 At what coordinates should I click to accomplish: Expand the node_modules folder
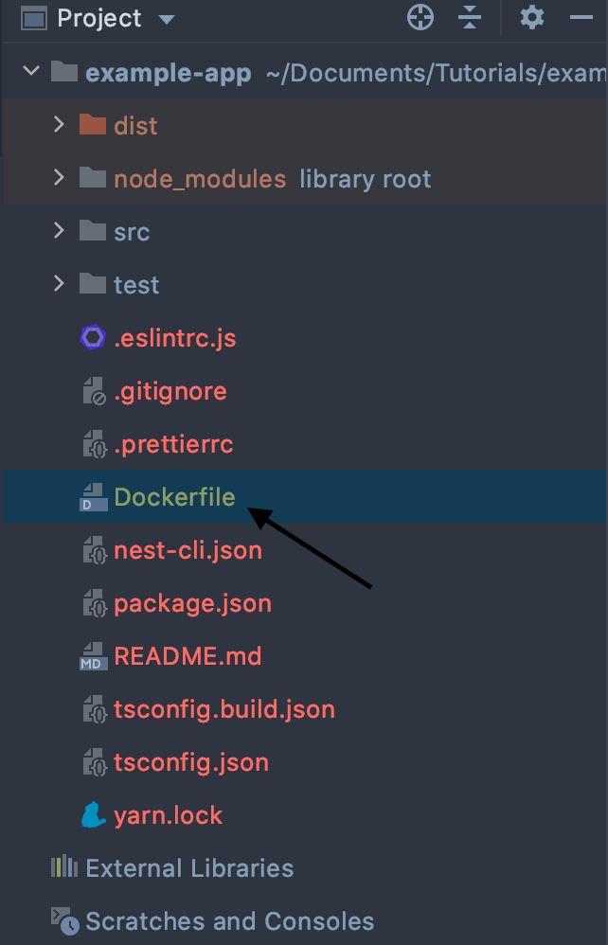tap(59, 178)
